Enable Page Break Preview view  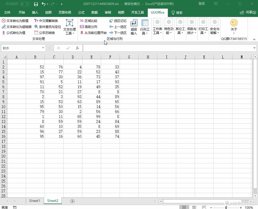point(204,207)
